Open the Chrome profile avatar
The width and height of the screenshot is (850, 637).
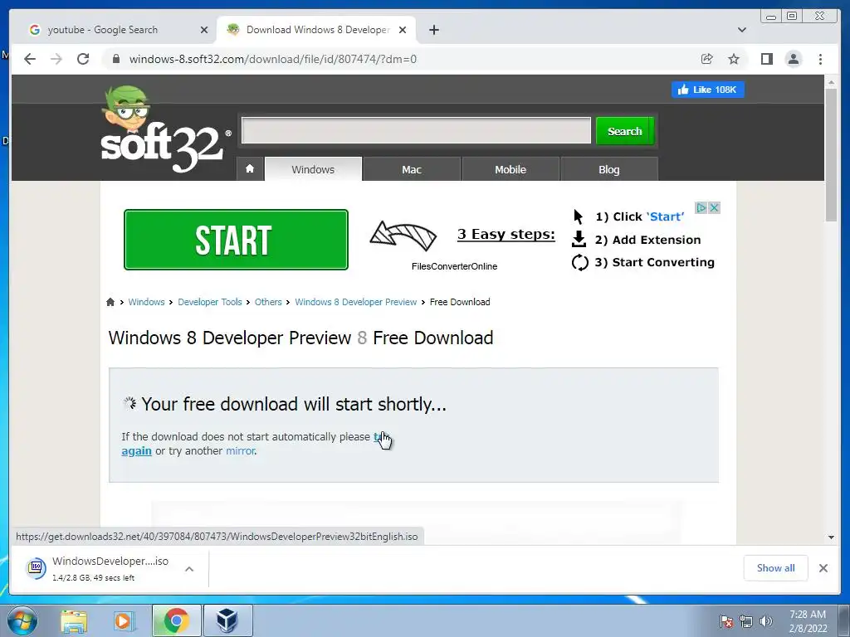tap(793, 59)
